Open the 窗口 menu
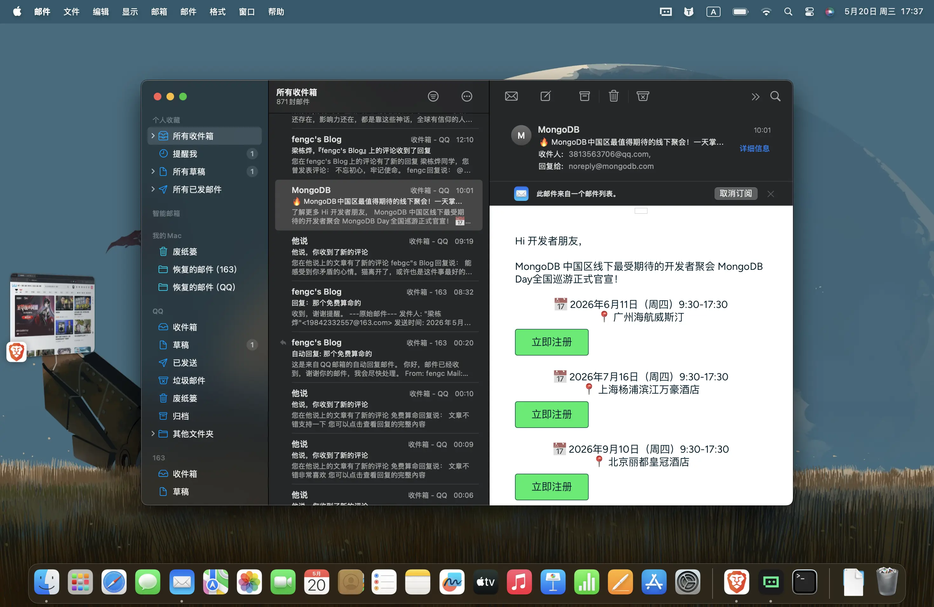The image size is (934, 607). coord(247,12)
